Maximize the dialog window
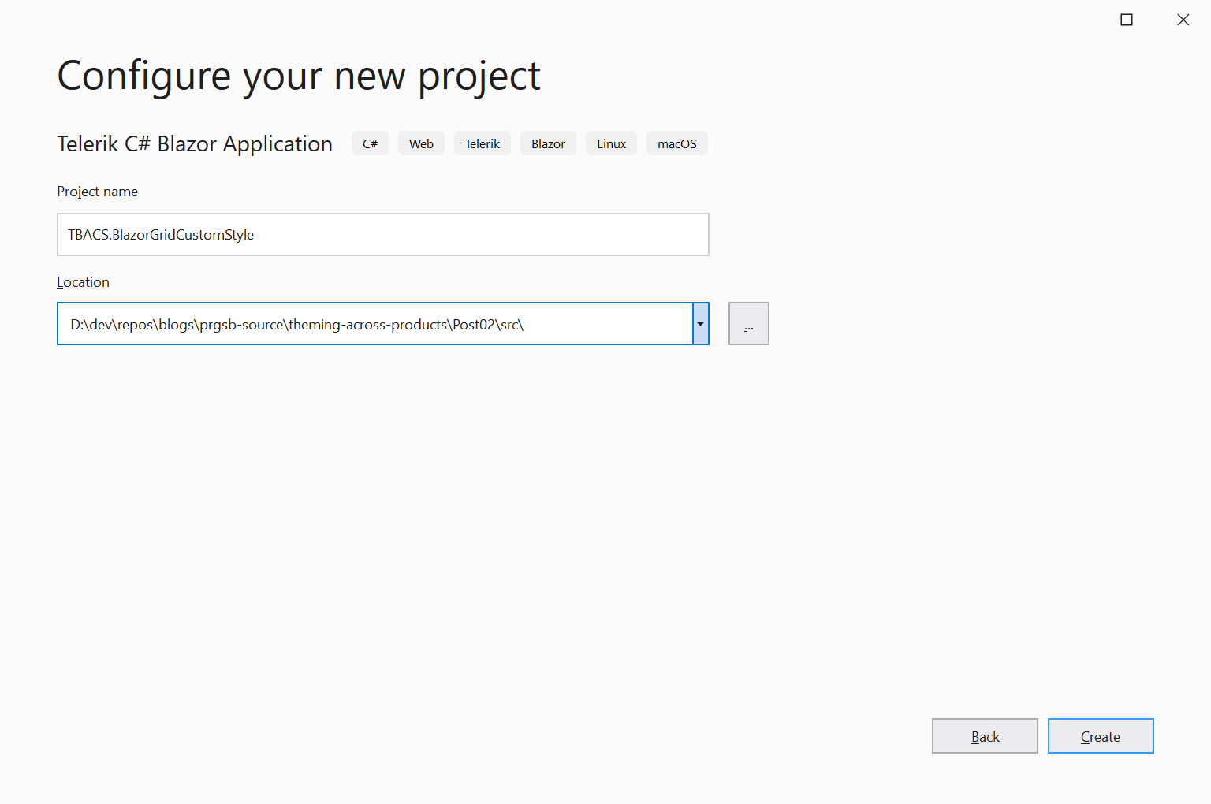1211x804 pixels. [1126, 20]
